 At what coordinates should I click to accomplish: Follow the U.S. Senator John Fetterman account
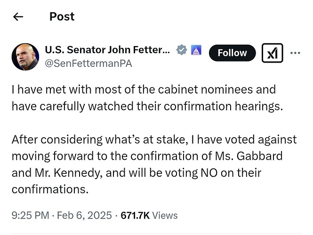coord(233,53)
